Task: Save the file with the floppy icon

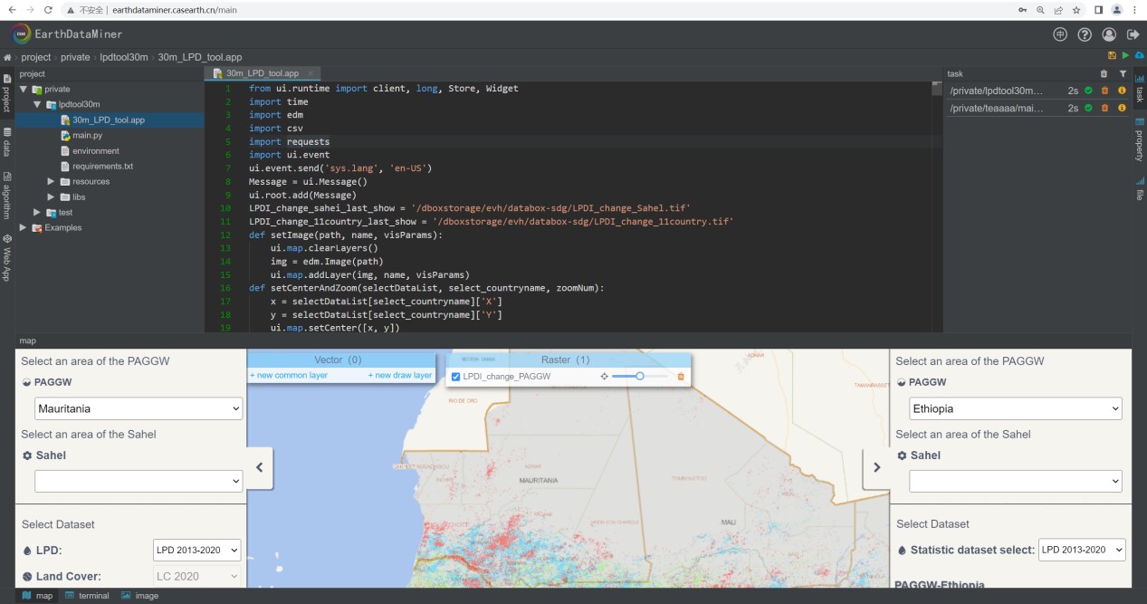Action: click(1113, 56)
